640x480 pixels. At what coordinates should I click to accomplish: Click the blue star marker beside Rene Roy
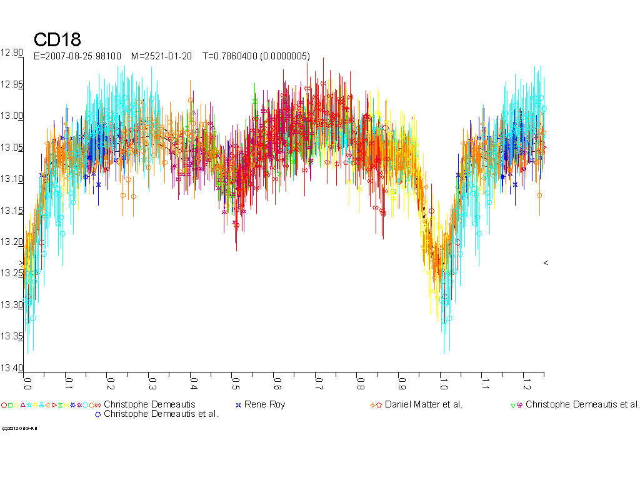point(238,405)
